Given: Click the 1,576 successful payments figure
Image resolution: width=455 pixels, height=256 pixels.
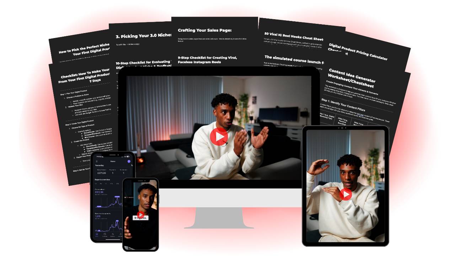Looking at the screenshot, I should point(98,216).
